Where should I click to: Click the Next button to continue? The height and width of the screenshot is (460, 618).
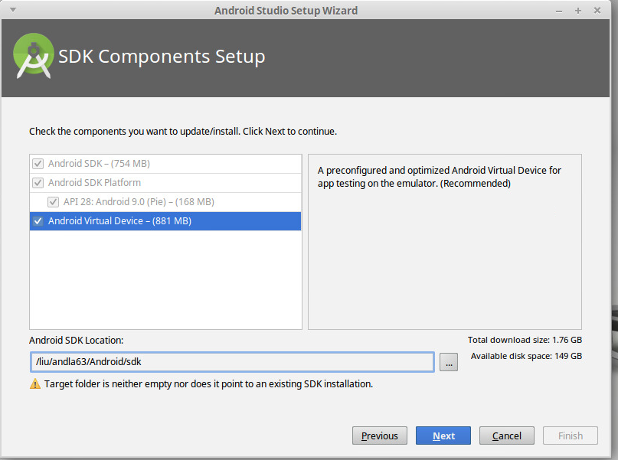(x=443, y=436)
